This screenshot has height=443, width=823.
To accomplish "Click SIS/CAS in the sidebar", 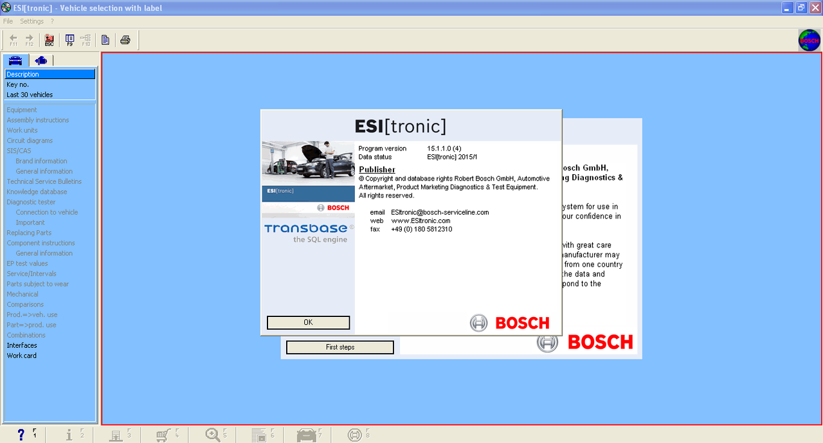I will pyautogui.click(x=19, y=151).
